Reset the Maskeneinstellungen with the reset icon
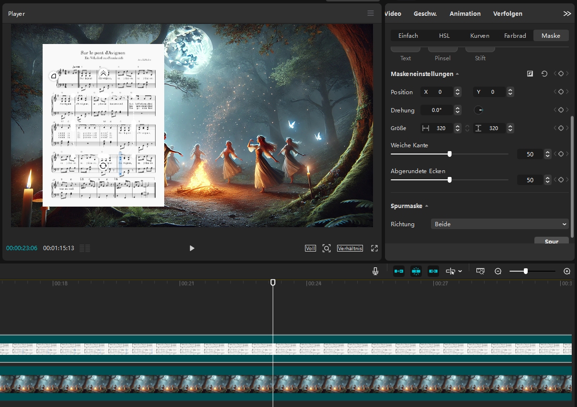This screenshot has height=407, width=577. (544, 74)
